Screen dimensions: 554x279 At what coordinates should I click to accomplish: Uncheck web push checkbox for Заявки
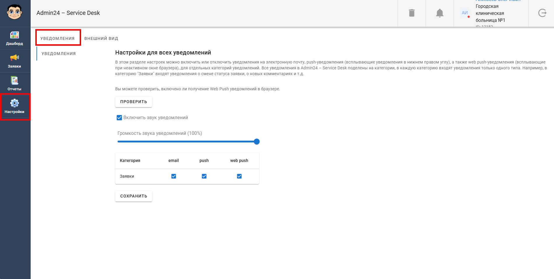[x=239, y=176]
